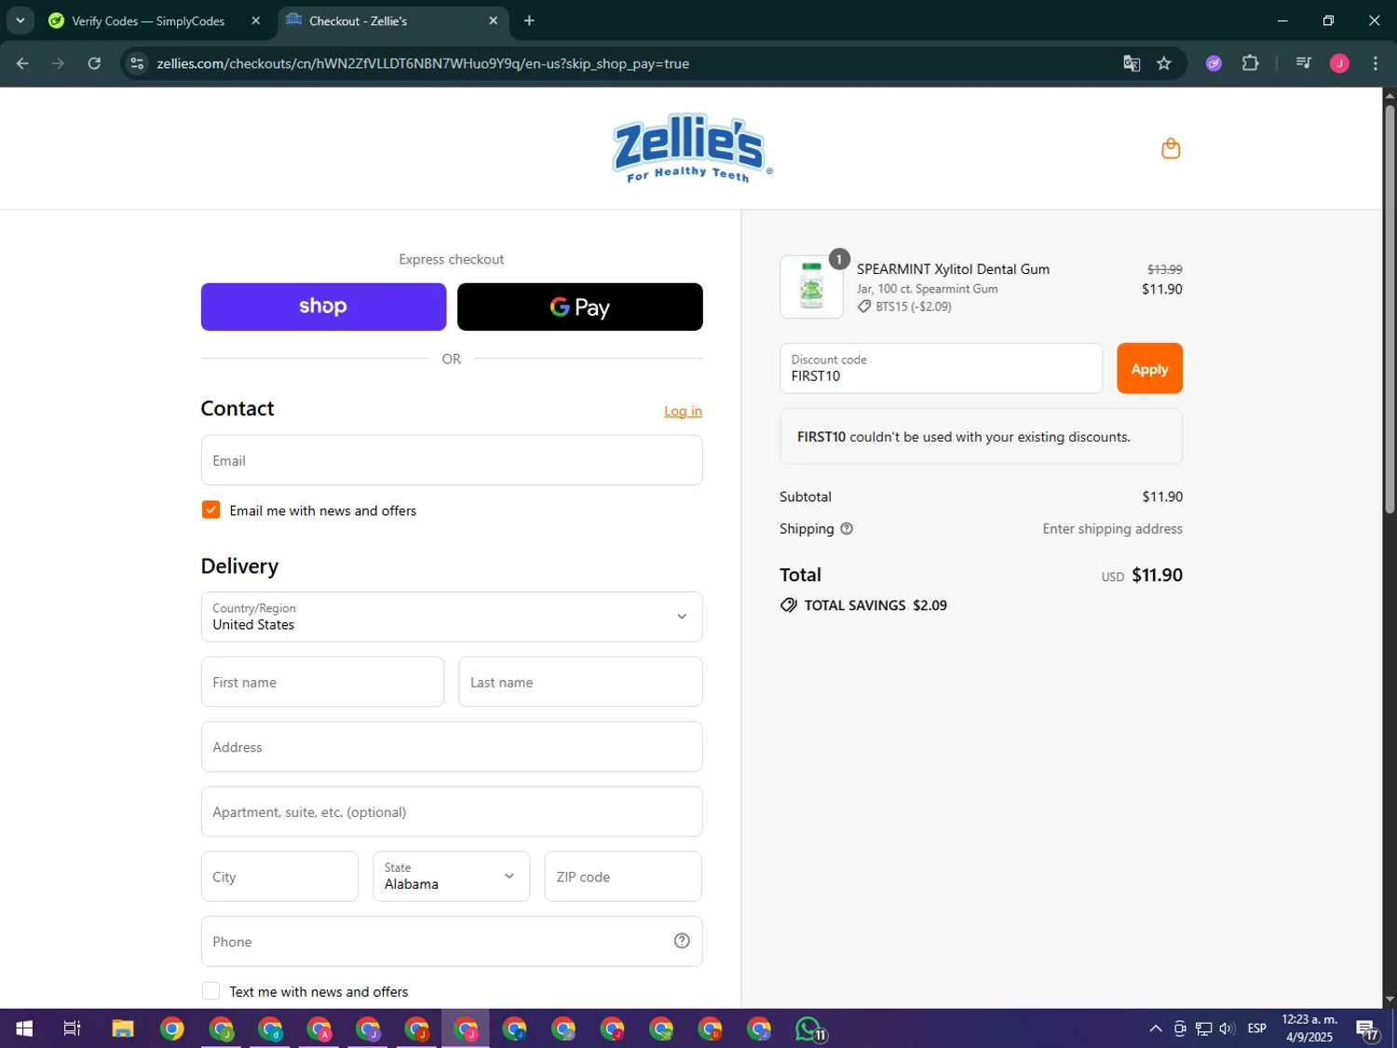Bookmark this page with star icon

[x=1163, y=63]
